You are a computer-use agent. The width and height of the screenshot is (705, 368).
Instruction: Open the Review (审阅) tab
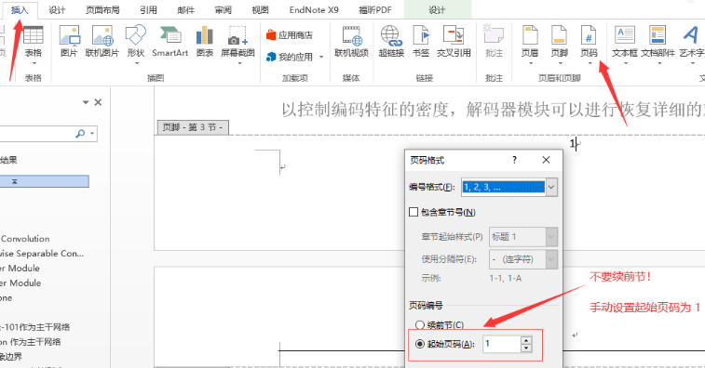(223, 10)
